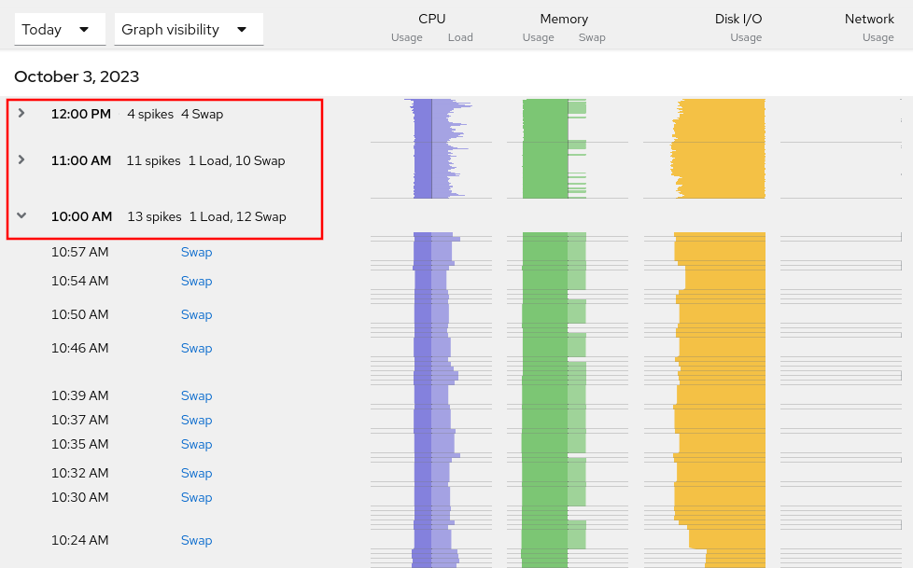913x568 pixels.
Task: Open the 10:24 AM Swap details
Action: click(x=196, y=540)
